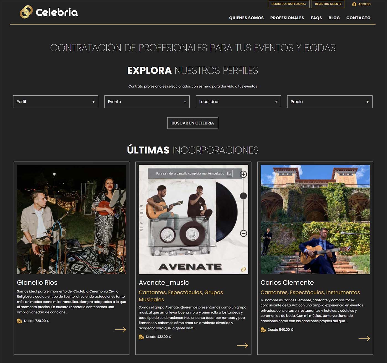Click the arrow on Gianello Ríos card
387x363 pixels.
120,330
